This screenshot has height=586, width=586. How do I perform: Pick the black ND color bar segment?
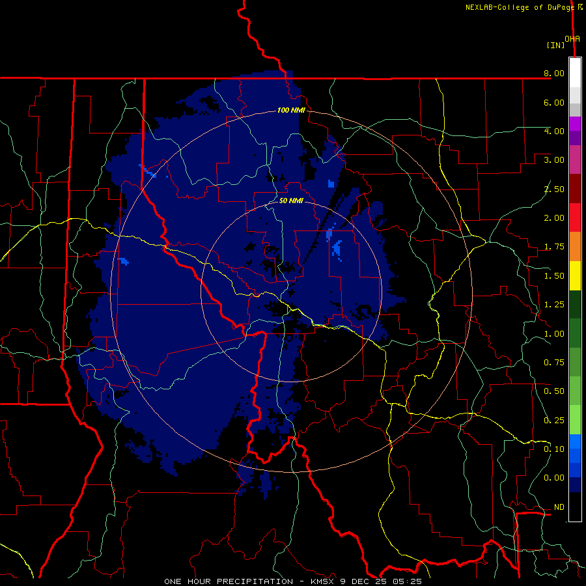[x=575, y=507]
